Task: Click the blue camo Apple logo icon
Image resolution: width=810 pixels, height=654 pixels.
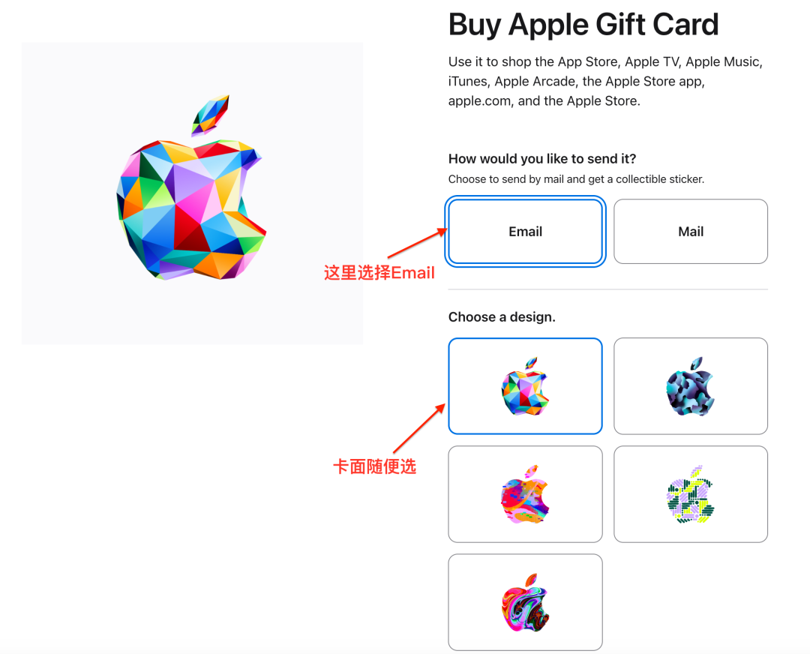Action: 691,386
